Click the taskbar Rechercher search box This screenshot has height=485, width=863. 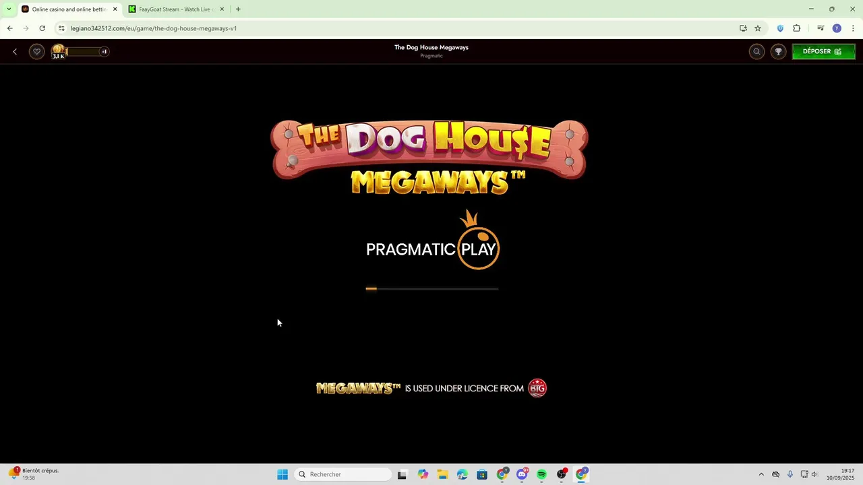pos(343,474)
